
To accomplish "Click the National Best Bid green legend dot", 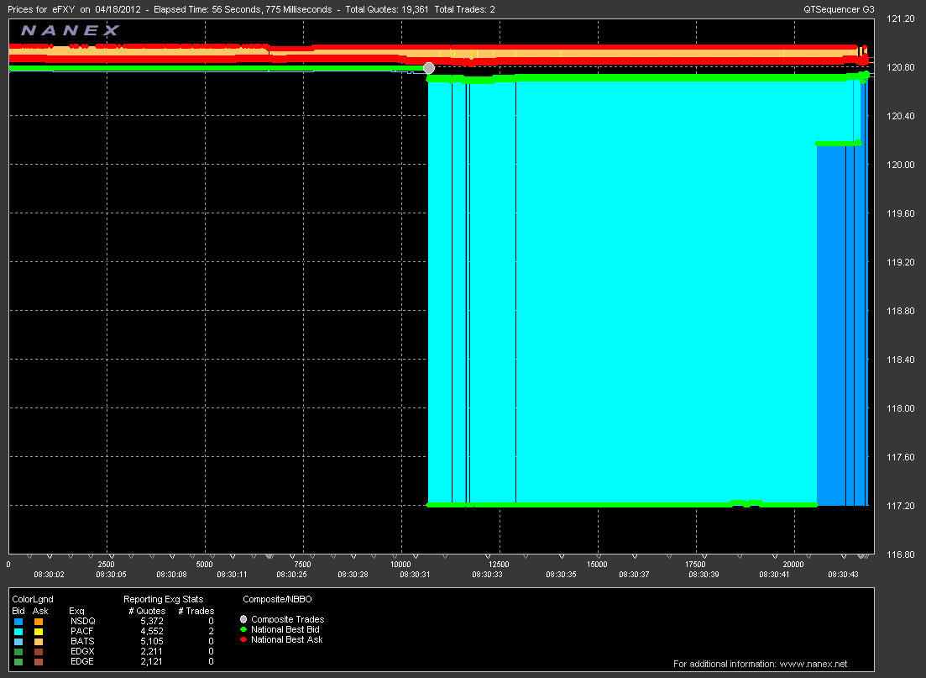I will 243,629.
